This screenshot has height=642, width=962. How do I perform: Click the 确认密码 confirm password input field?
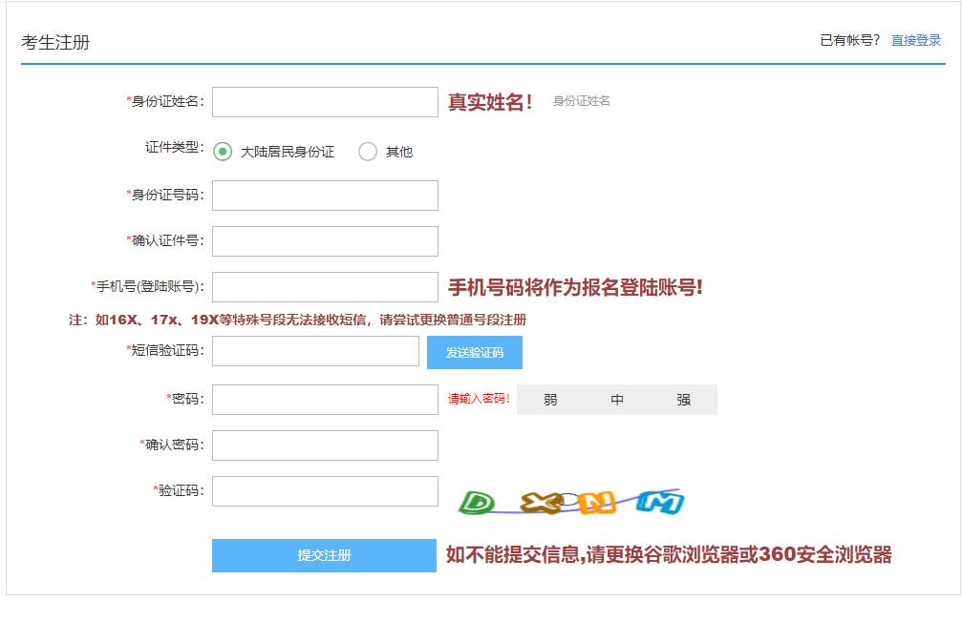tap(324, 445)
